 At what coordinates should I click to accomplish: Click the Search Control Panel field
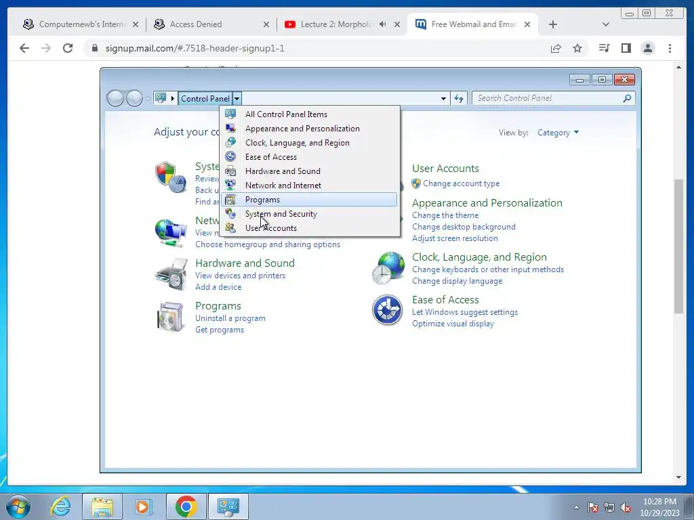point(549,98)
